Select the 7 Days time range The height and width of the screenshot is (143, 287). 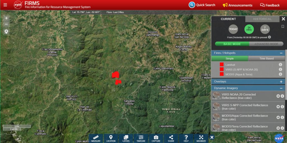(x=265, y=29)
